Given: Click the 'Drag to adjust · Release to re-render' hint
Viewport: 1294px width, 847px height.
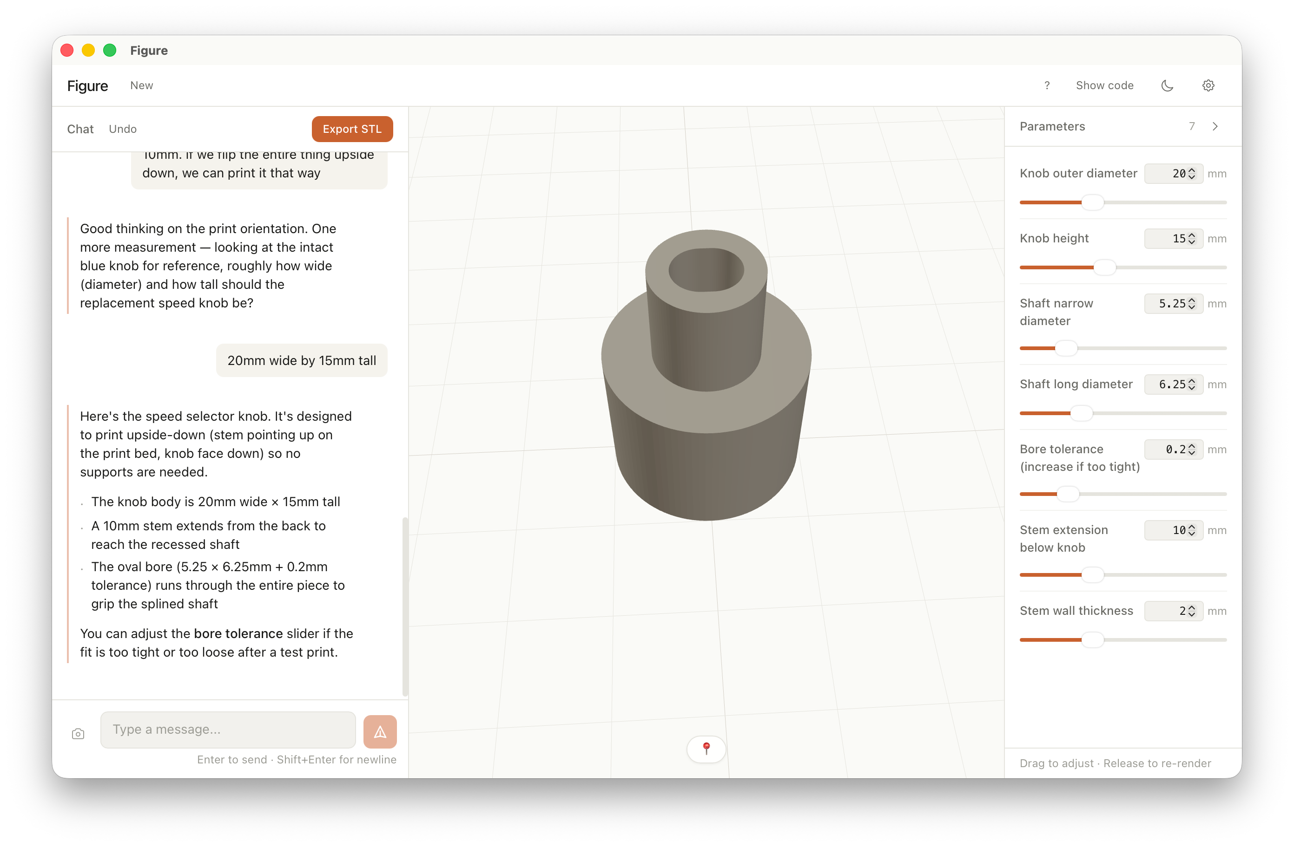Looking at the screenshot, I should tap(1115, 763).
